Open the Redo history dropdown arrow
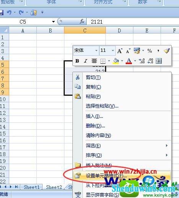The height and width of the screenshot is (198, 179). coord(27,13)
